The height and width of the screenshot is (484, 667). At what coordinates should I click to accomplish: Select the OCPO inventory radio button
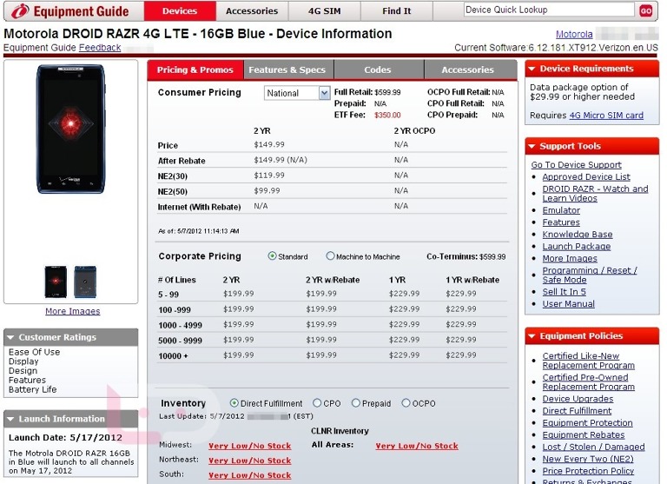point(406,403)
